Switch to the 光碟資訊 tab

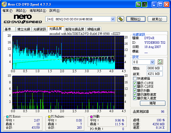pyautogui.click(x=40, y=29)
